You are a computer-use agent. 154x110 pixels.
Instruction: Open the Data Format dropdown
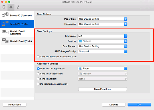coord(102,46)
